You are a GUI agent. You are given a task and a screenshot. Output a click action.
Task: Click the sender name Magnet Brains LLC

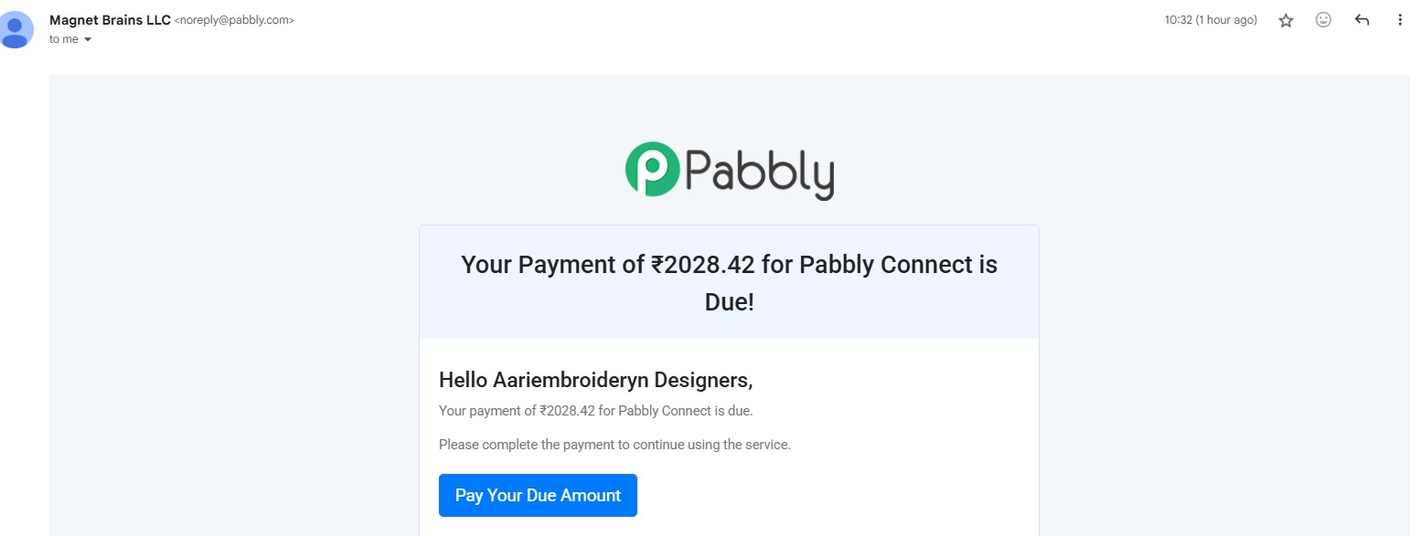(x=110, y=19)
